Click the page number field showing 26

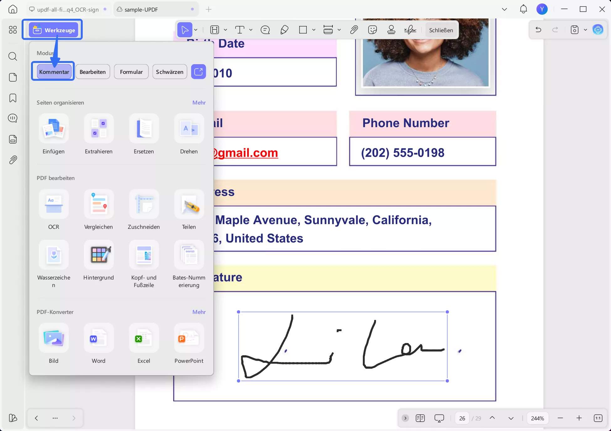click(x=462, y=418)
